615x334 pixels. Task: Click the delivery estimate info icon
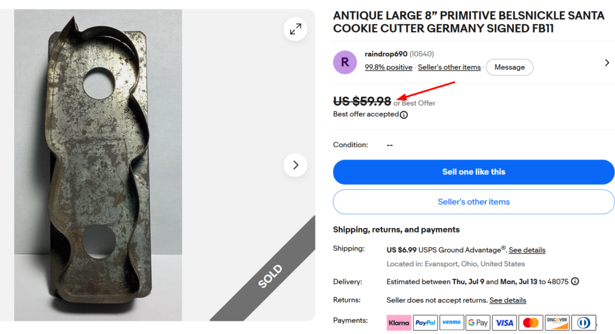coord(575,281)
